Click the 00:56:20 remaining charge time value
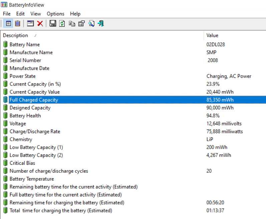Image resolution: width=266 pixels, height=219 pixels. pos(215,202)
